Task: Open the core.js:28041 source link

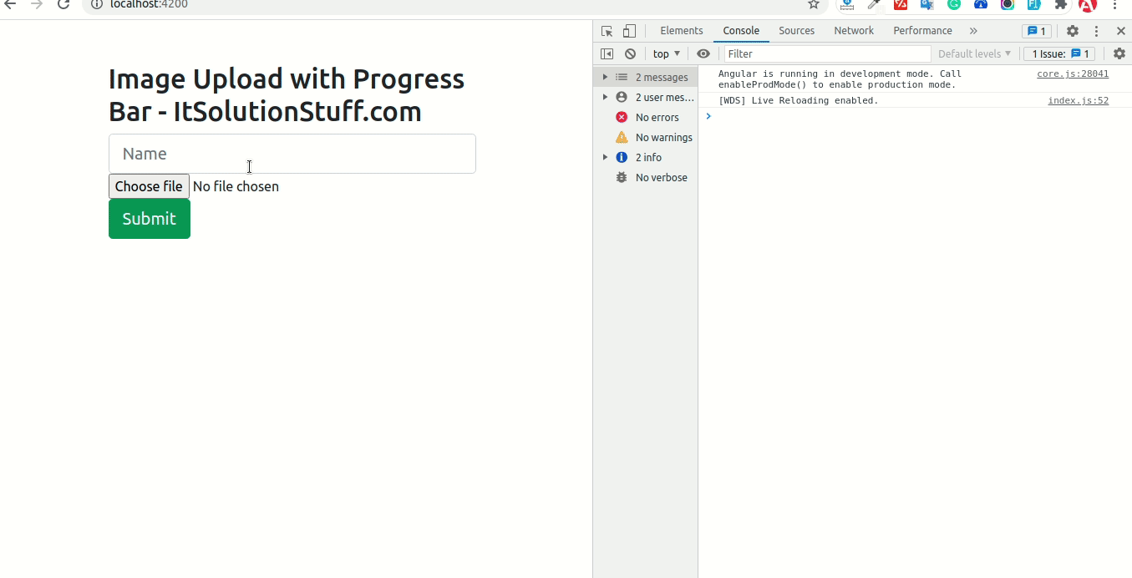Action: tap(1071, 74)
